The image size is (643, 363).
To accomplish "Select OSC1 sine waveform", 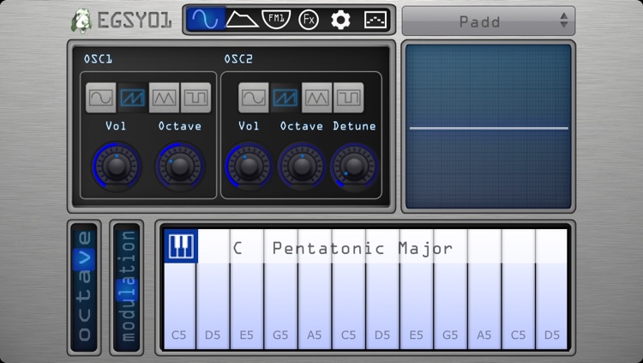I will (x=101, y=98).
